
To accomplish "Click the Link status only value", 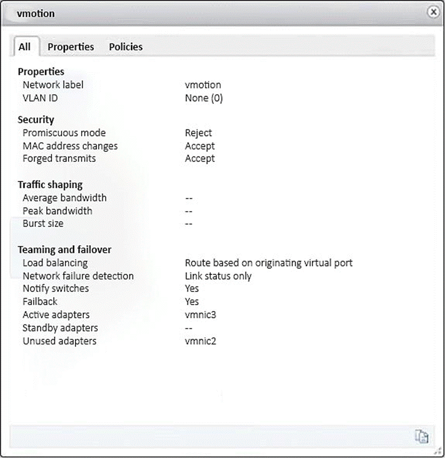I will 218,276.
